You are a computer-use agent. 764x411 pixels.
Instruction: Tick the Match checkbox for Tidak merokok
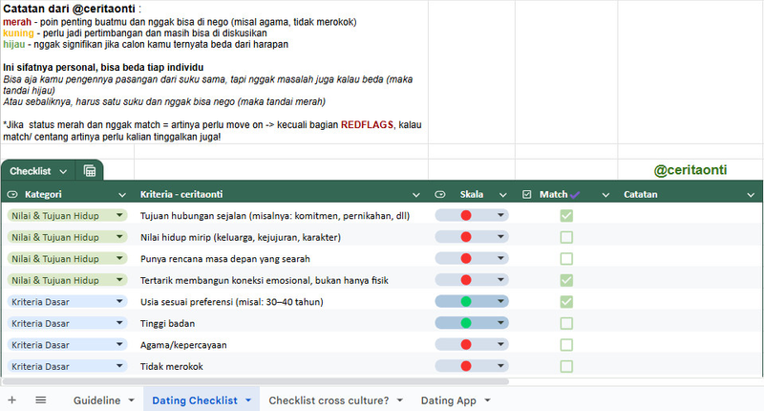566,366
